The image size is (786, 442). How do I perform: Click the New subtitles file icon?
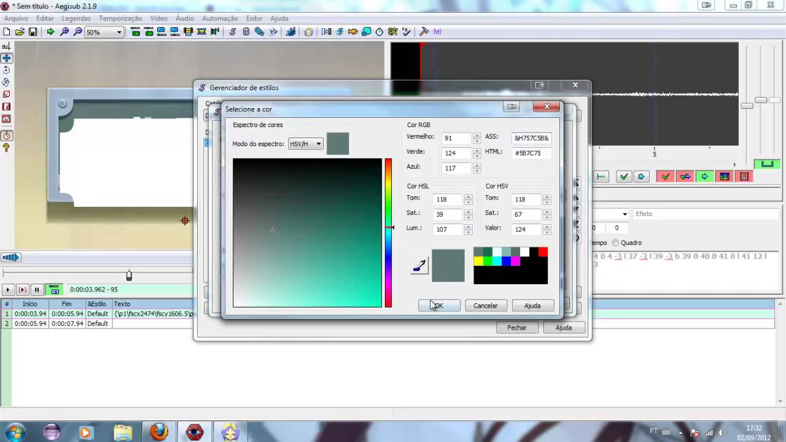6,31
